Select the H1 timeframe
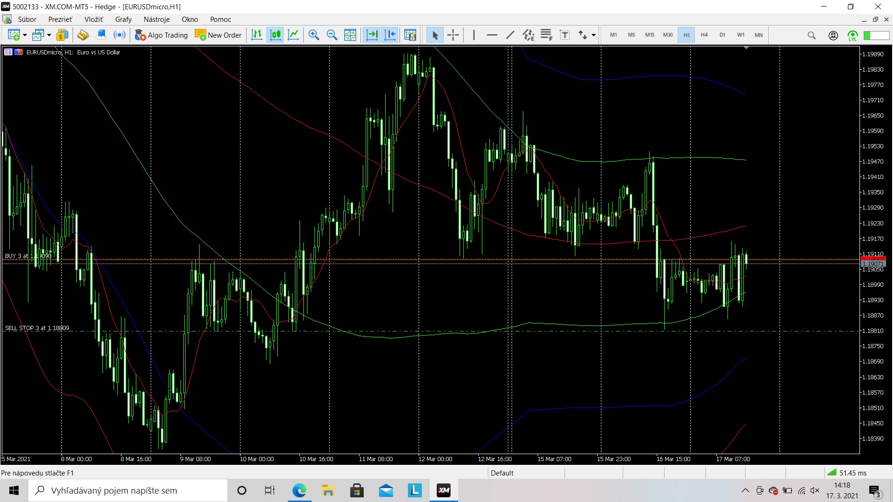The image size is (893, 502). point(686,35)
